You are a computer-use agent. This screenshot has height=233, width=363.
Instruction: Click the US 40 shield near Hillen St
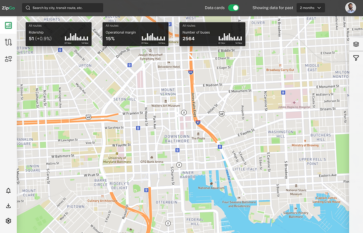click(222, 114)
